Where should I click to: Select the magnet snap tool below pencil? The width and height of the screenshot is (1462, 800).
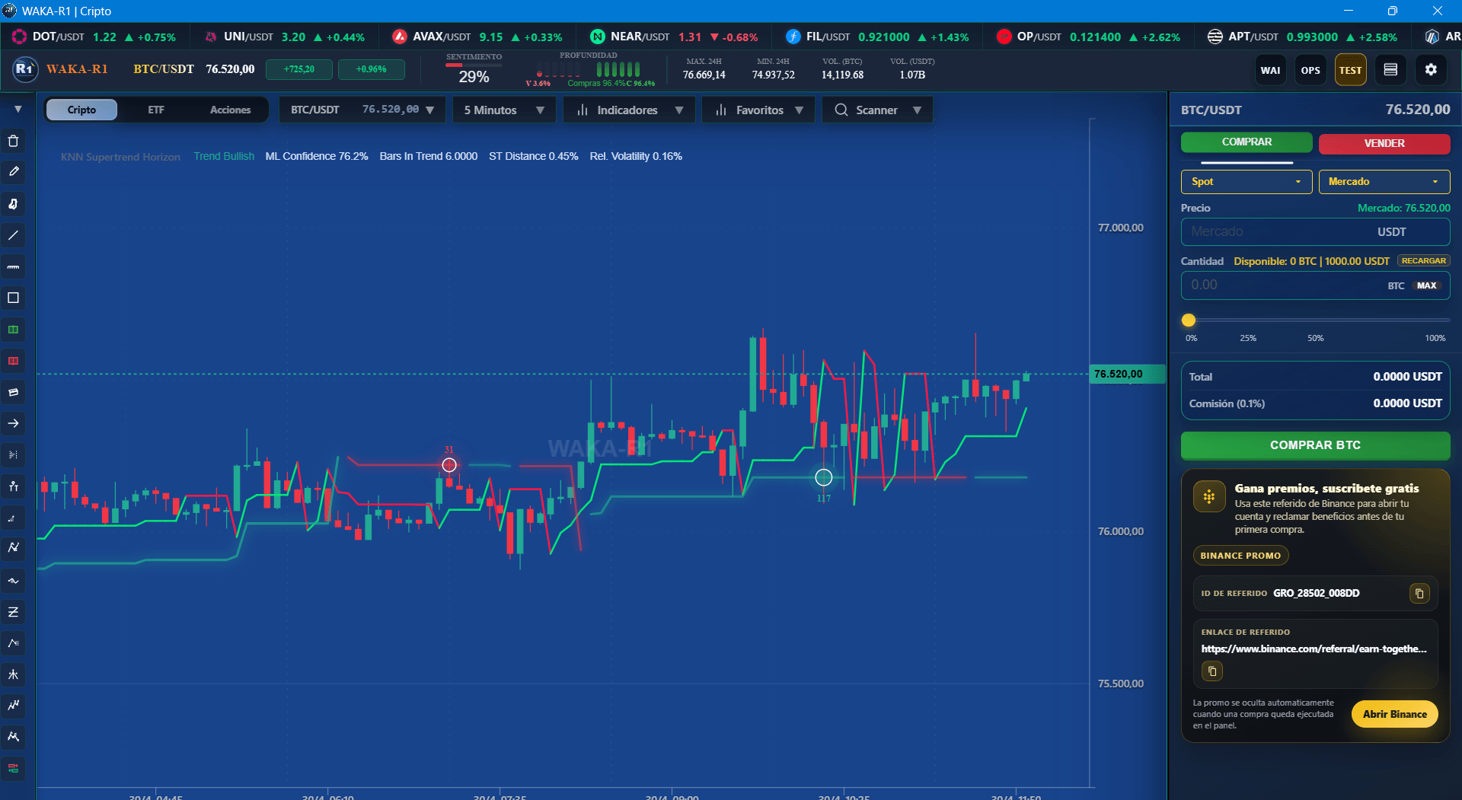point(13,203)
